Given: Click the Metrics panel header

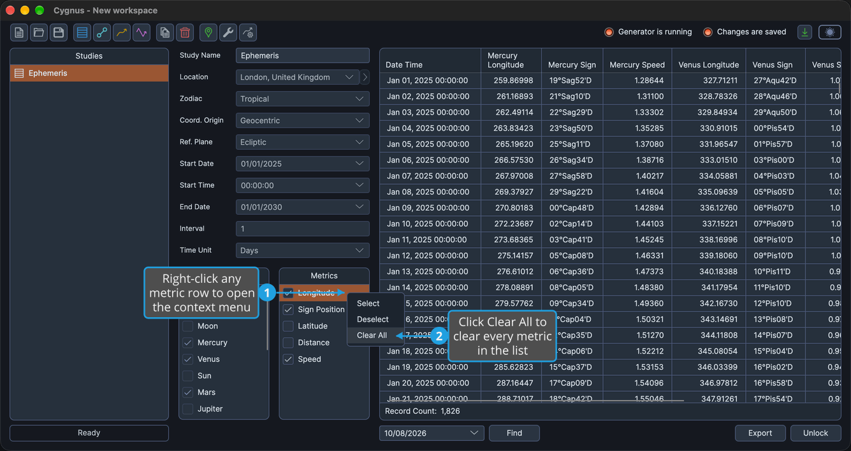Looking at the screenshot, I should click(x=324, y=276).
